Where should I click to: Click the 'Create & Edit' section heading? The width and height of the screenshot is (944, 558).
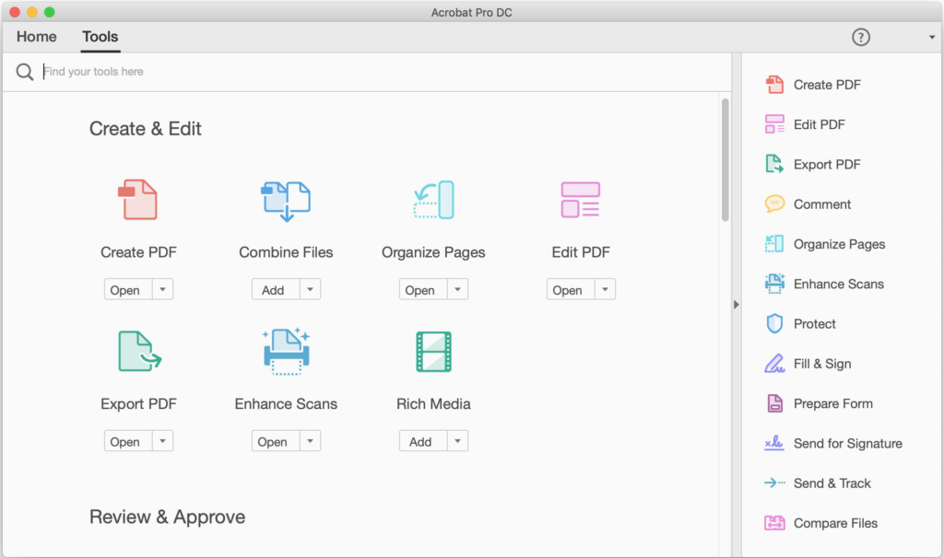[145, 129]
